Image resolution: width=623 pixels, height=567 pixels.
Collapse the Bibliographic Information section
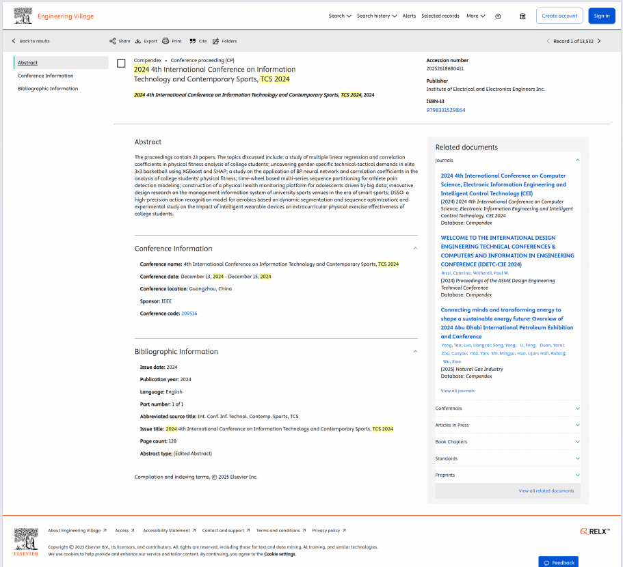point(415,352)
